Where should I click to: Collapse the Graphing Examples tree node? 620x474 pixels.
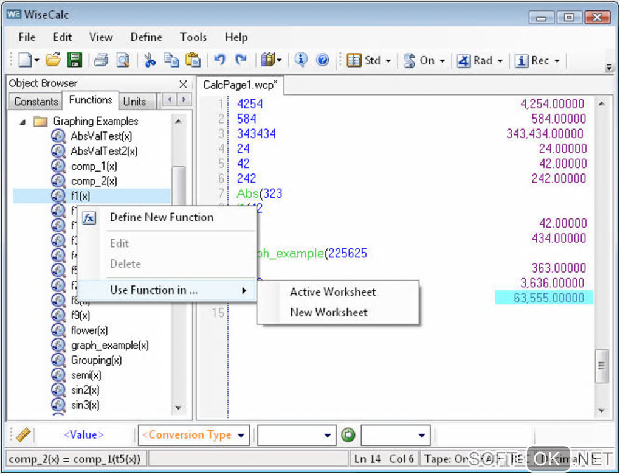click(23, 122)
